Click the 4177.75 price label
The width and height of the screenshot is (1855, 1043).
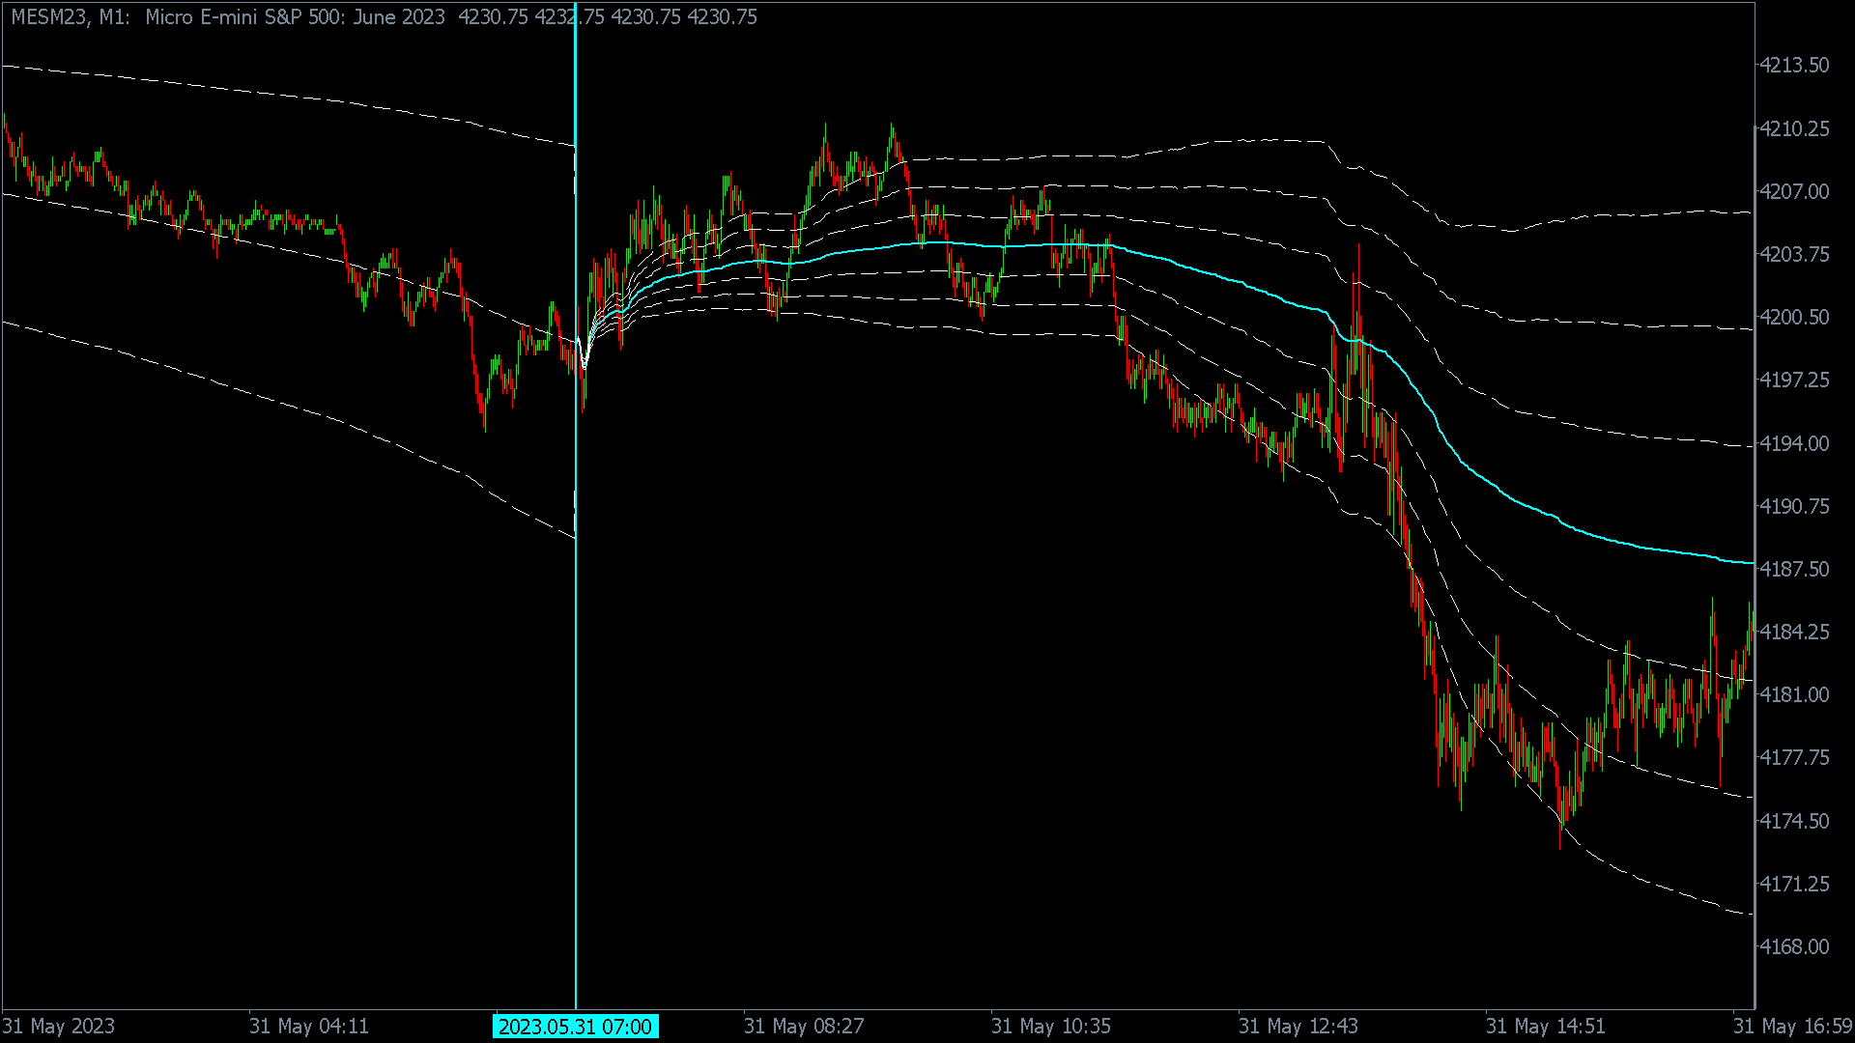[x=1794, y=757]
